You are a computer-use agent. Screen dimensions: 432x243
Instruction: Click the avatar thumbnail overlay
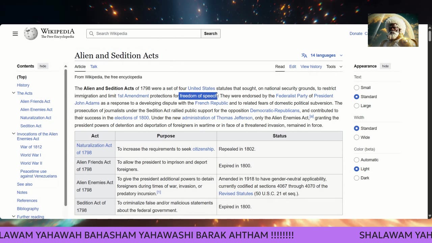393,30
